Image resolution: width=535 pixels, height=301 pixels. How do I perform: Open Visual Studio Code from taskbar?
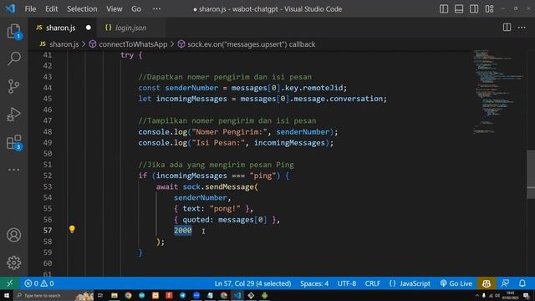pyautogui.click(x=237, y=295)
